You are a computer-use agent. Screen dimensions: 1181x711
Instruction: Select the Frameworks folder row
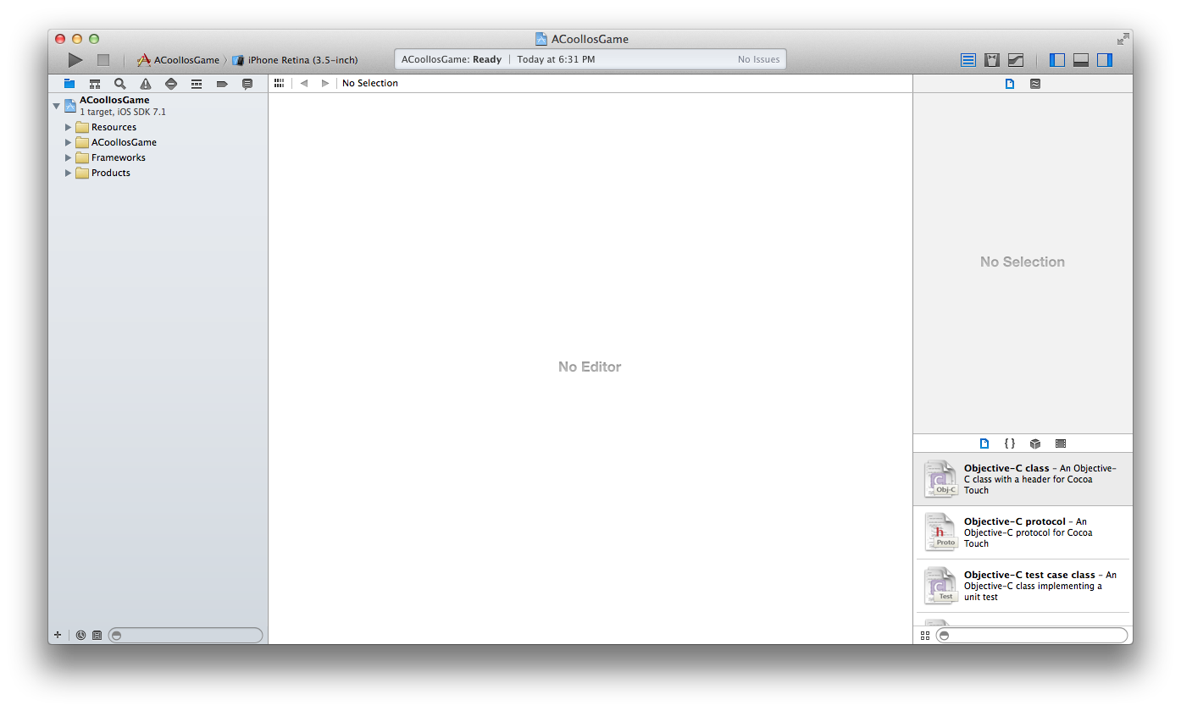pos(158,157)
